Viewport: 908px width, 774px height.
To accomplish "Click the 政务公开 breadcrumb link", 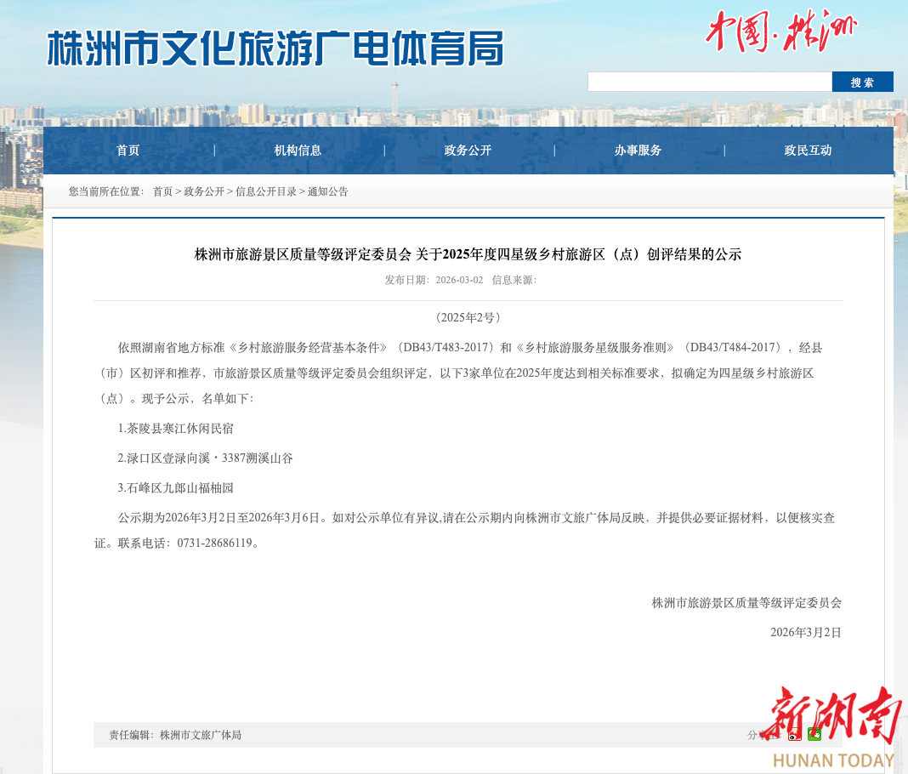I will (x=204, y=191).
